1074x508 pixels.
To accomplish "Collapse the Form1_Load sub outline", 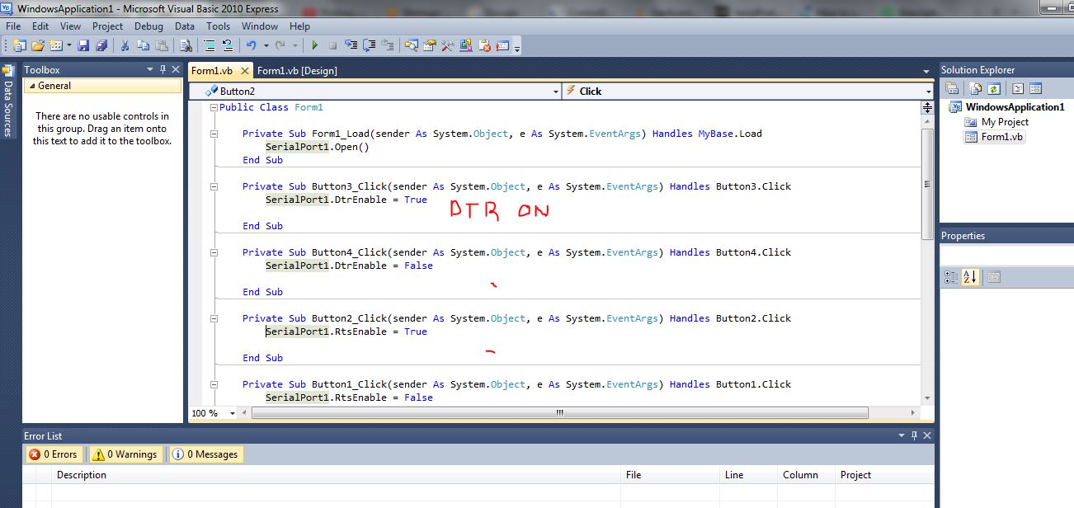I will (214, 134).
